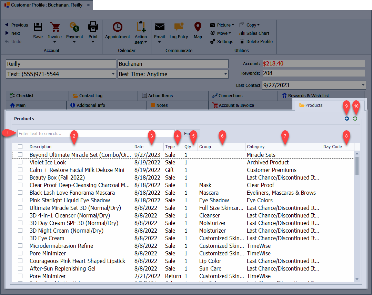Close the Customer Profile tab
The image size is (372, 295).
[x=88, y=5]
